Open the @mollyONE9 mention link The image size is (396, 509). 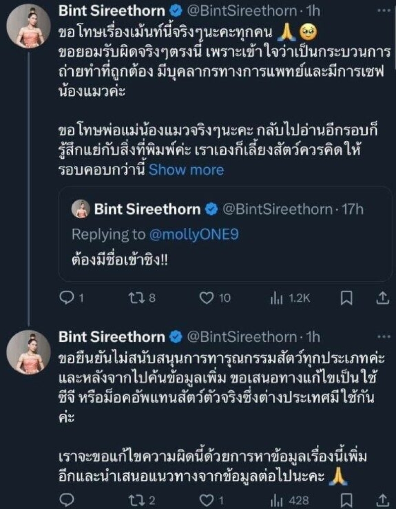[194, 234]
